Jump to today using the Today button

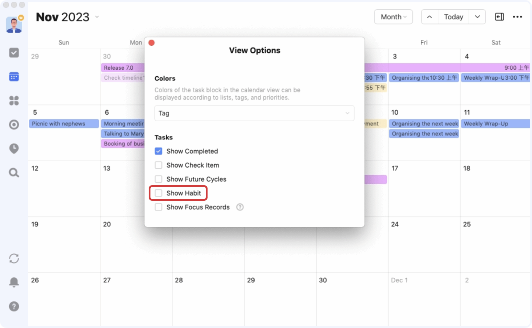[453, 17]
